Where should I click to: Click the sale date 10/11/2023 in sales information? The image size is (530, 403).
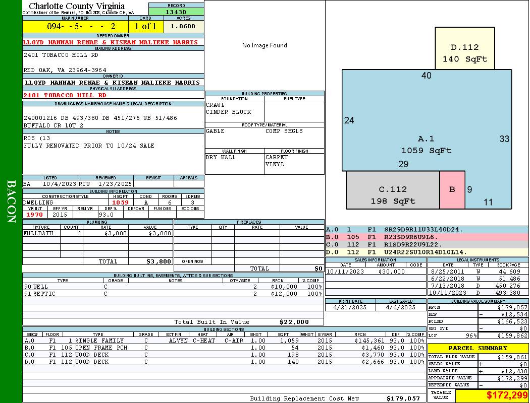click(x=345, y=272)
